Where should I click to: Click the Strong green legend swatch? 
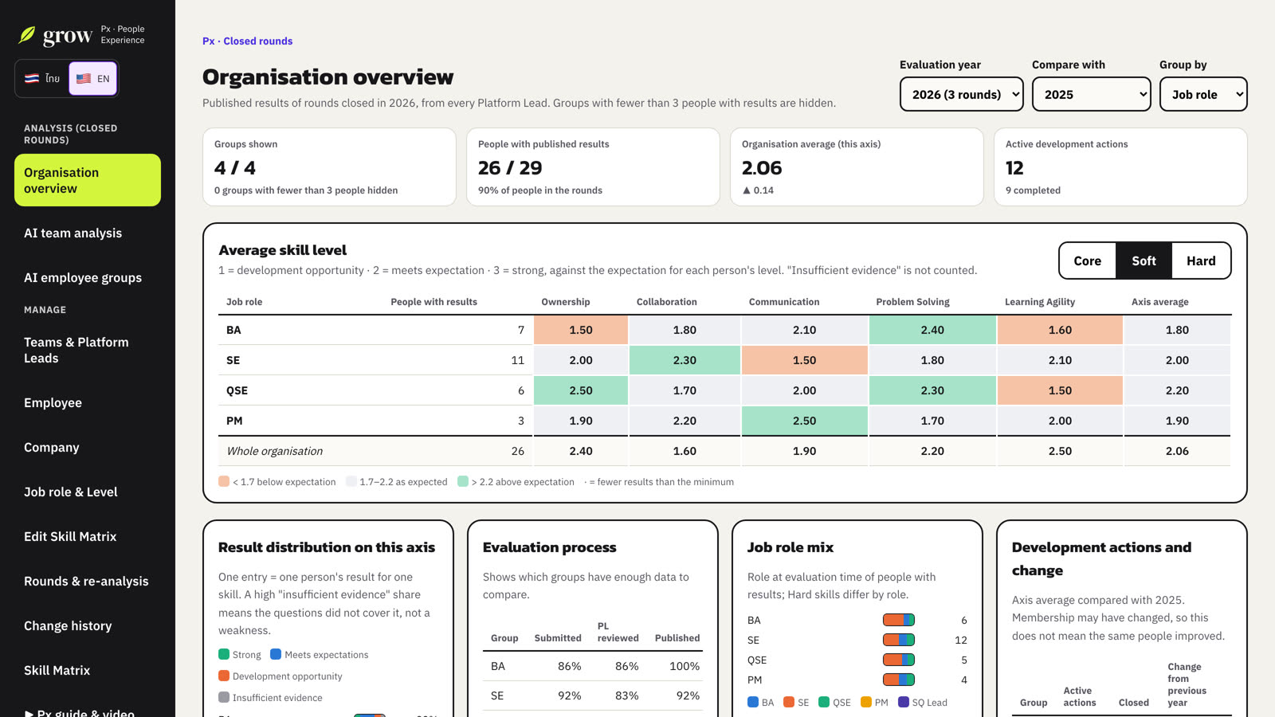point(224,654)
